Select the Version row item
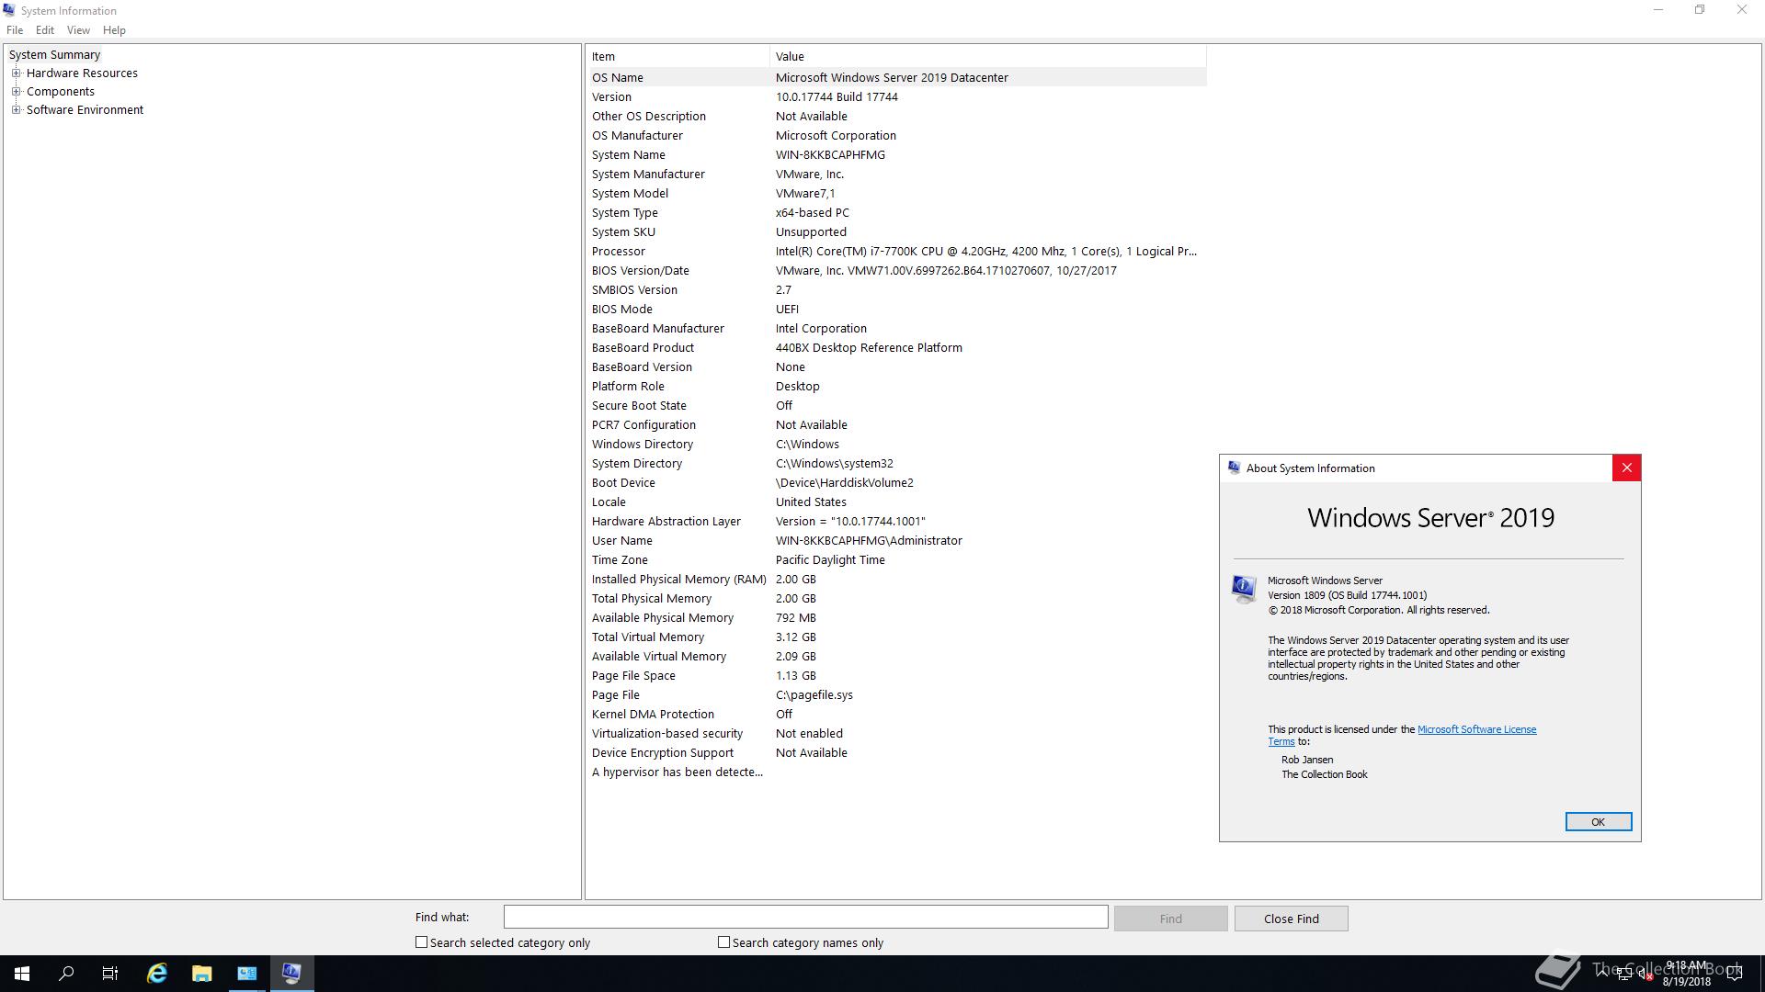This screenshot has height=992, width=1765. point(897,96)
